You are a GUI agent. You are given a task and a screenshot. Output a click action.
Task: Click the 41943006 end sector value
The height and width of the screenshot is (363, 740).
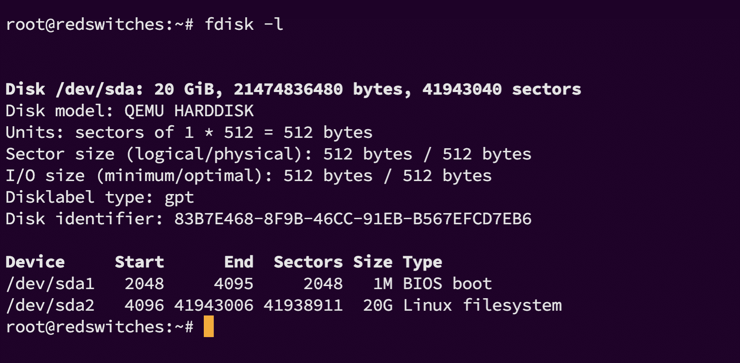click(214, 306)
